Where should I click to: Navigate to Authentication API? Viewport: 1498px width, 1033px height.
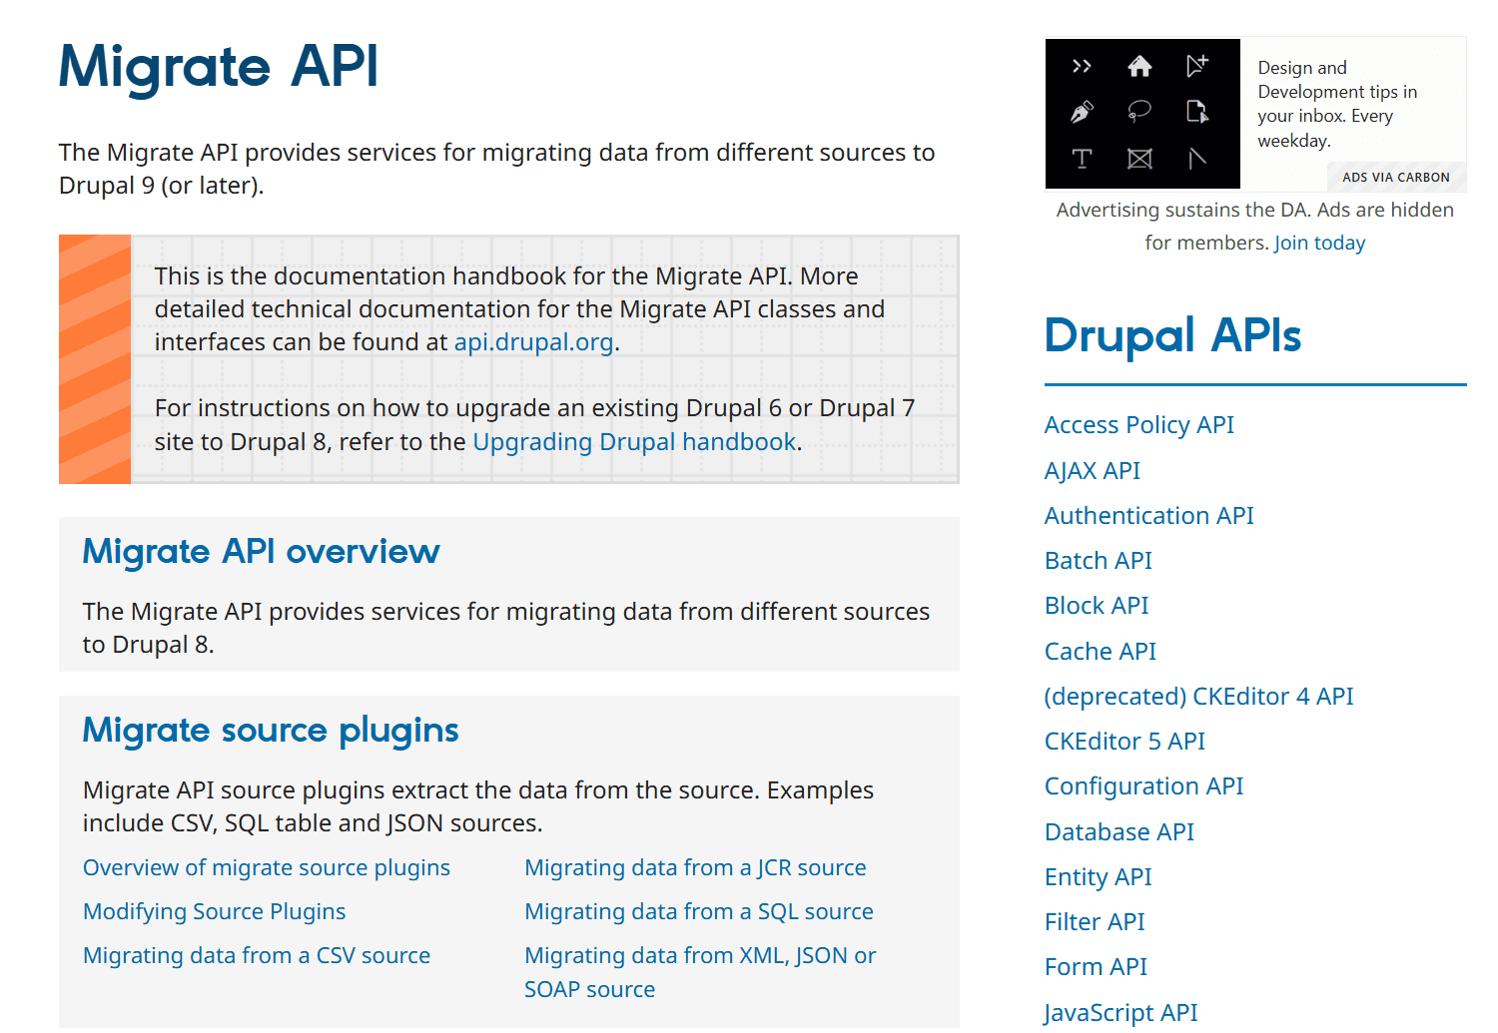1148,516
